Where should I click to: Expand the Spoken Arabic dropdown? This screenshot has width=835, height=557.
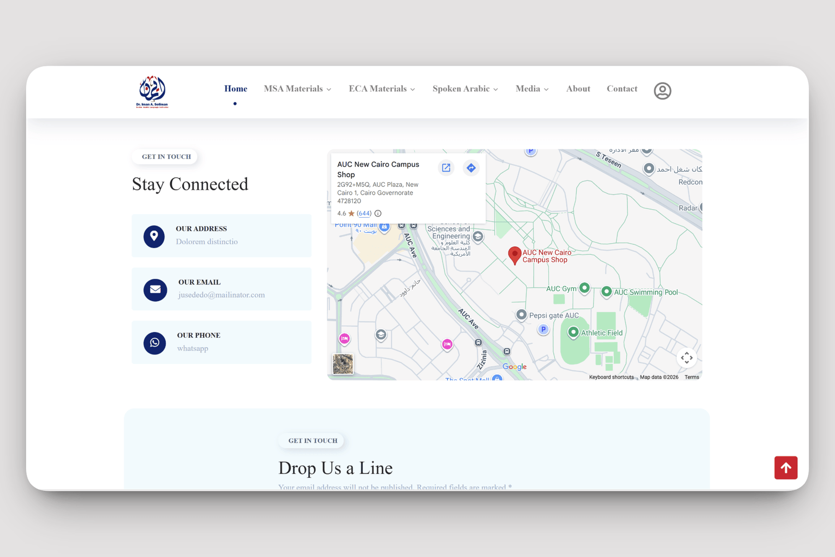tap(466, 89)
